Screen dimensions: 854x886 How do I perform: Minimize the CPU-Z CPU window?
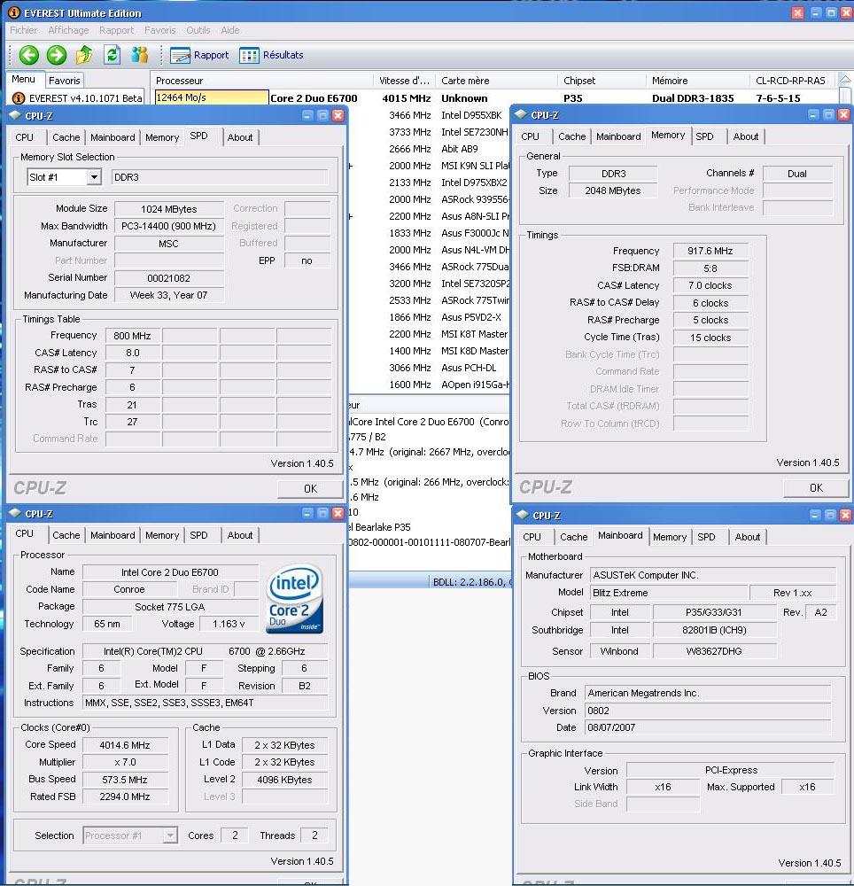tap(307, 513)
